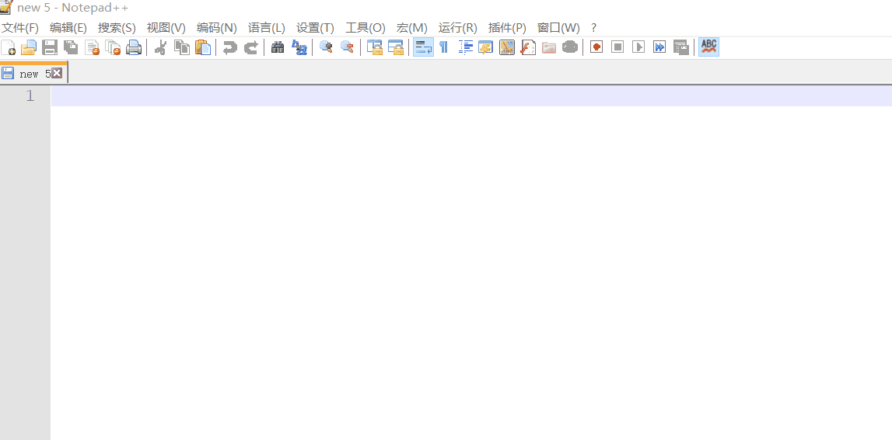Close the new 5 tab

[x=57, y=73]
